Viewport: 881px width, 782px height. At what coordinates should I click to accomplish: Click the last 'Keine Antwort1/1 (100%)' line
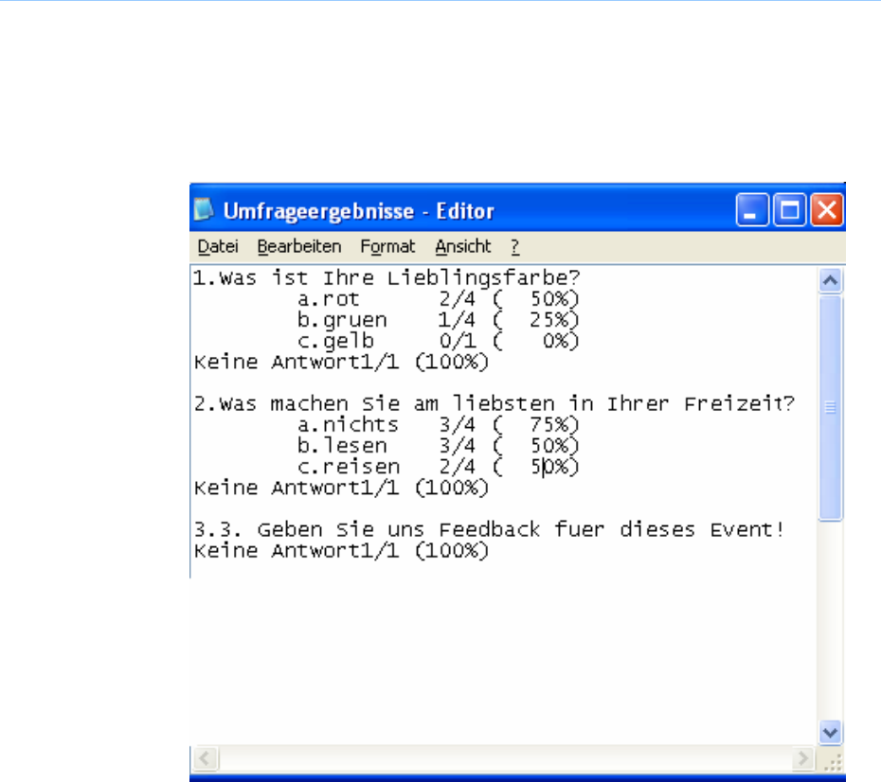[342, 551]
